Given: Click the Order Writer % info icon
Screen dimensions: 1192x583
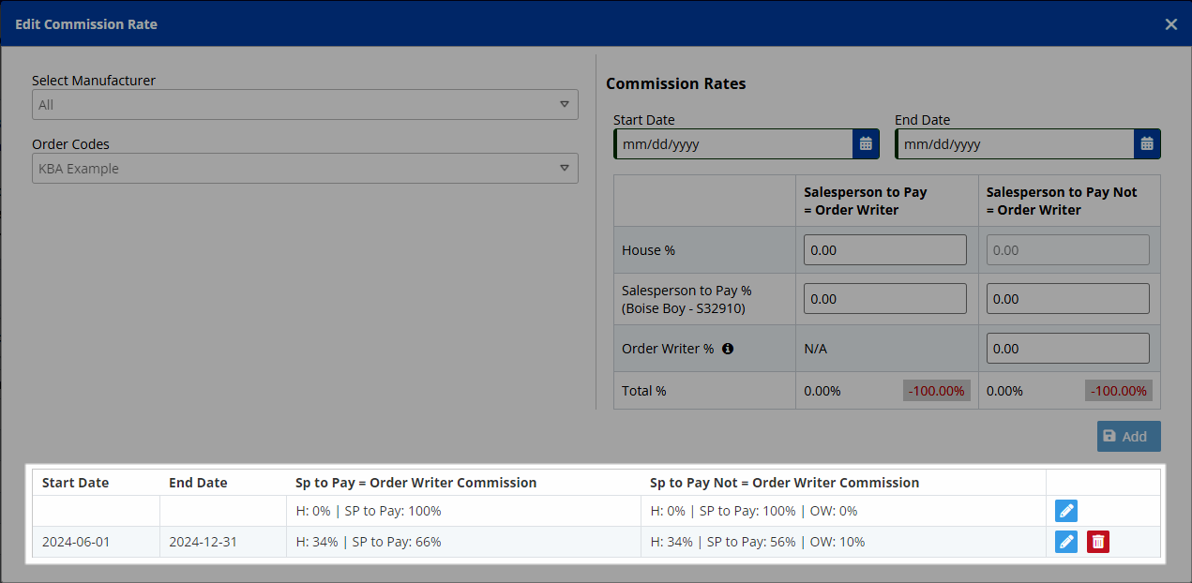Looking at the screenshot, I should (727, 349).
